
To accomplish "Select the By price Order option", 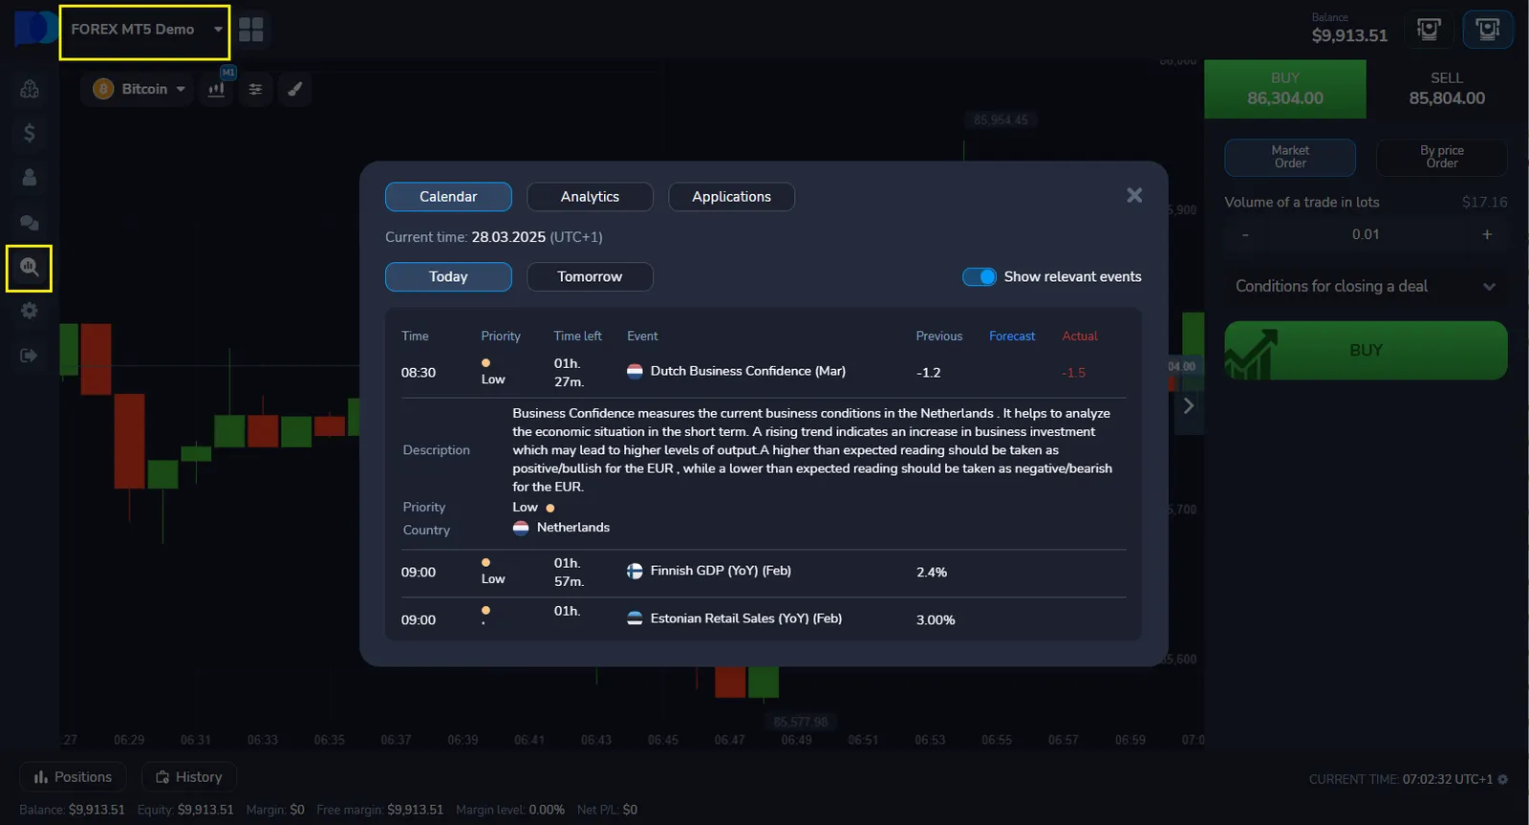I will 1441,157.
